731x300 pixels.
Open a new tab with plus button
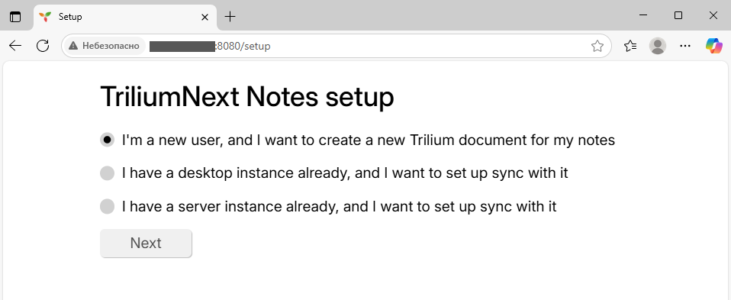(230, 17)
